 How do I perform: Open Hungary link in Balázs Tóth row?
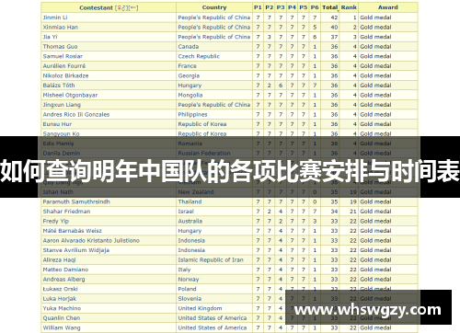click(190, 86)
